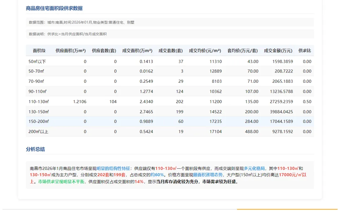
Task: Click transaction area value 0.1413
Action: pos(146,61)
